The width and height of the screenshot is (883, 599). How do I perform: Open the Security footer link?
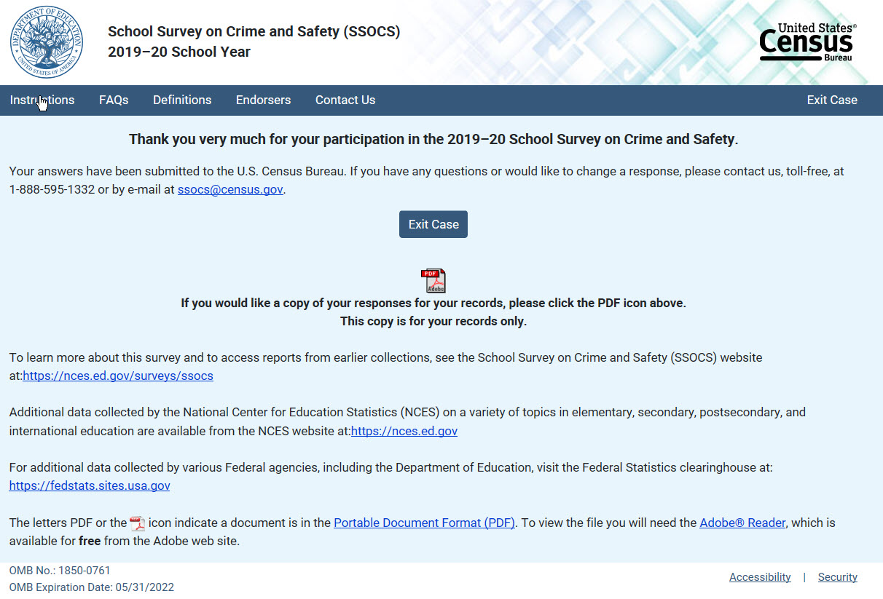[x=837, y=577]
